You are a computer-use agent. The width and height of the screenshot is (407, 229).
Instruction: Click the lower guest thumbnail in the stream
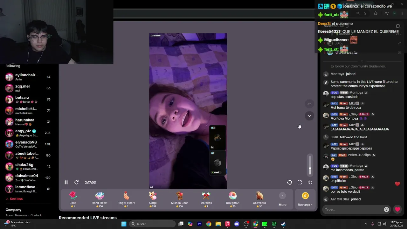[217, 163]
